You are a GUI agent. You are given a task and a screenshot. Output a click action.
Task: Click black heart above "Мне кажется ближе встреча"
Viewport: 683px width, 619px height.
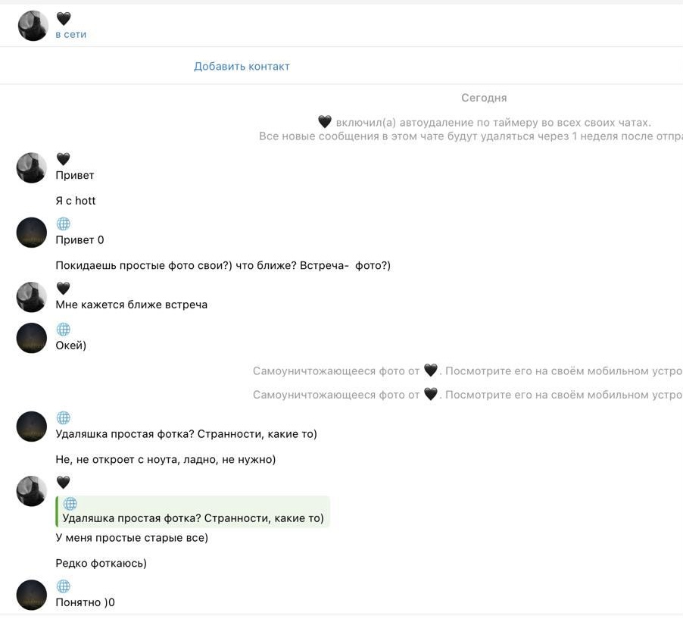[x=64, y=289]
